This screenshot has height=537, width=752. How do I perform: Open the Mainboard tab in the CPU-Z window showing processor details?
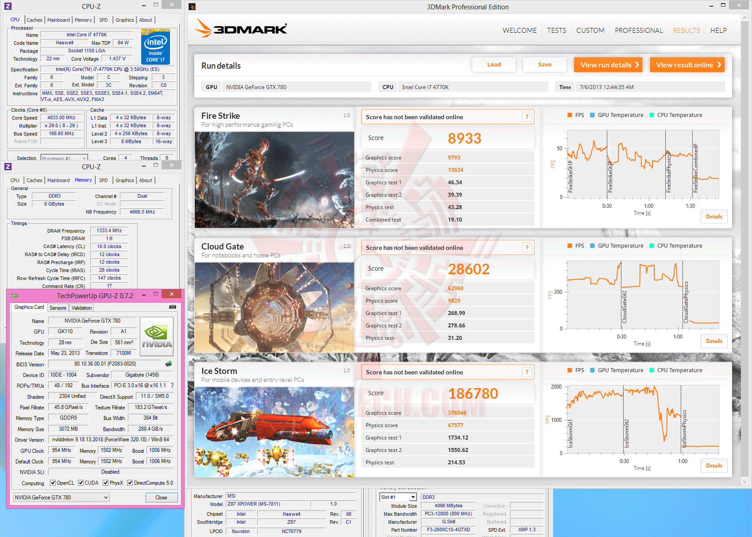point(58,20)
